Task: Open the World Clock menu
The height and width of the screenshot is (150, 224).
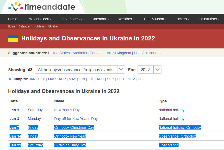Action: 40,19
